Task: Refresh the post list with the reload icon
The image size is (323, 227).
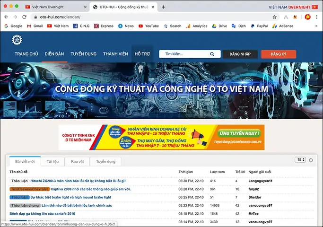Action: 311,160
